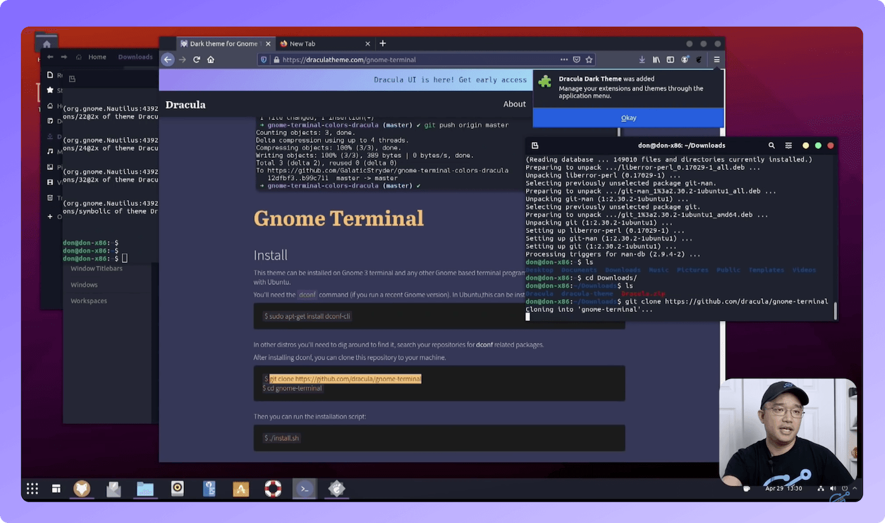
Task: Toggle the bookmark star for this page
Action: pos(589,59)
